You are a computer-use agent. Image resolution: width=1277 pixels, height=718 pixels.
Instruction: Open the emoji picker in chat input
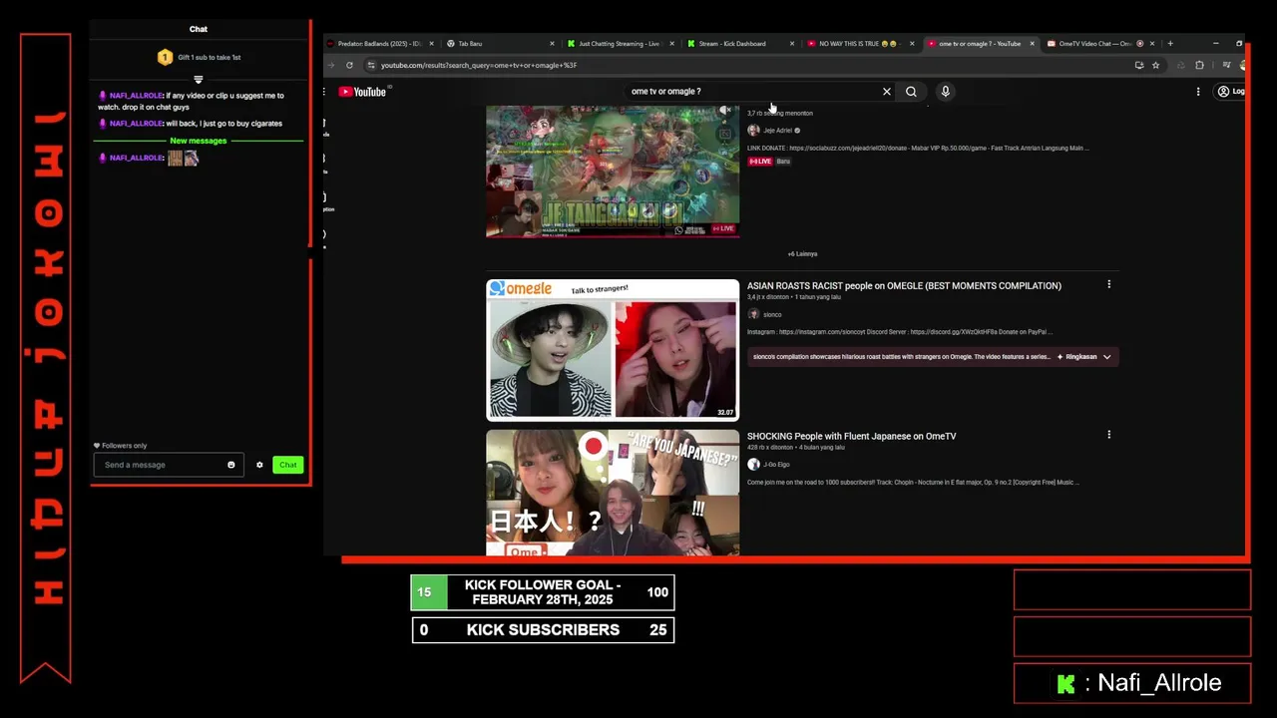[231, 465]
